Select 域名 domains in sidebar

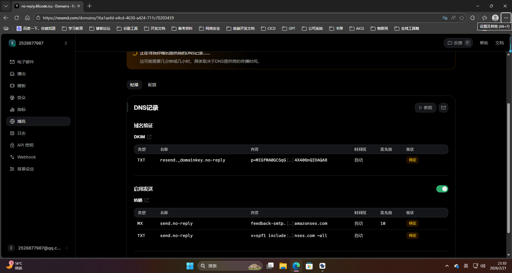tap(38, 121)
